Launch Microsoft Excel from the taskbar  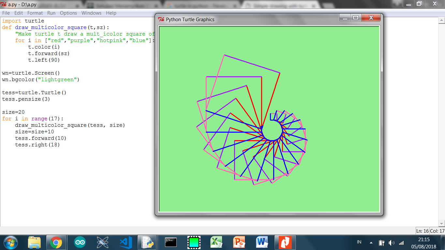216,242
